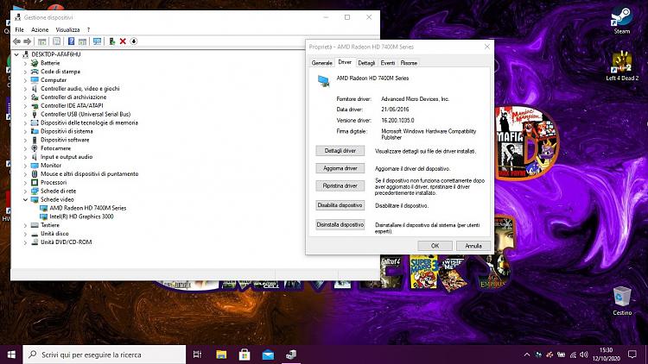Open volume control in system tray

[x=584, y=355]
